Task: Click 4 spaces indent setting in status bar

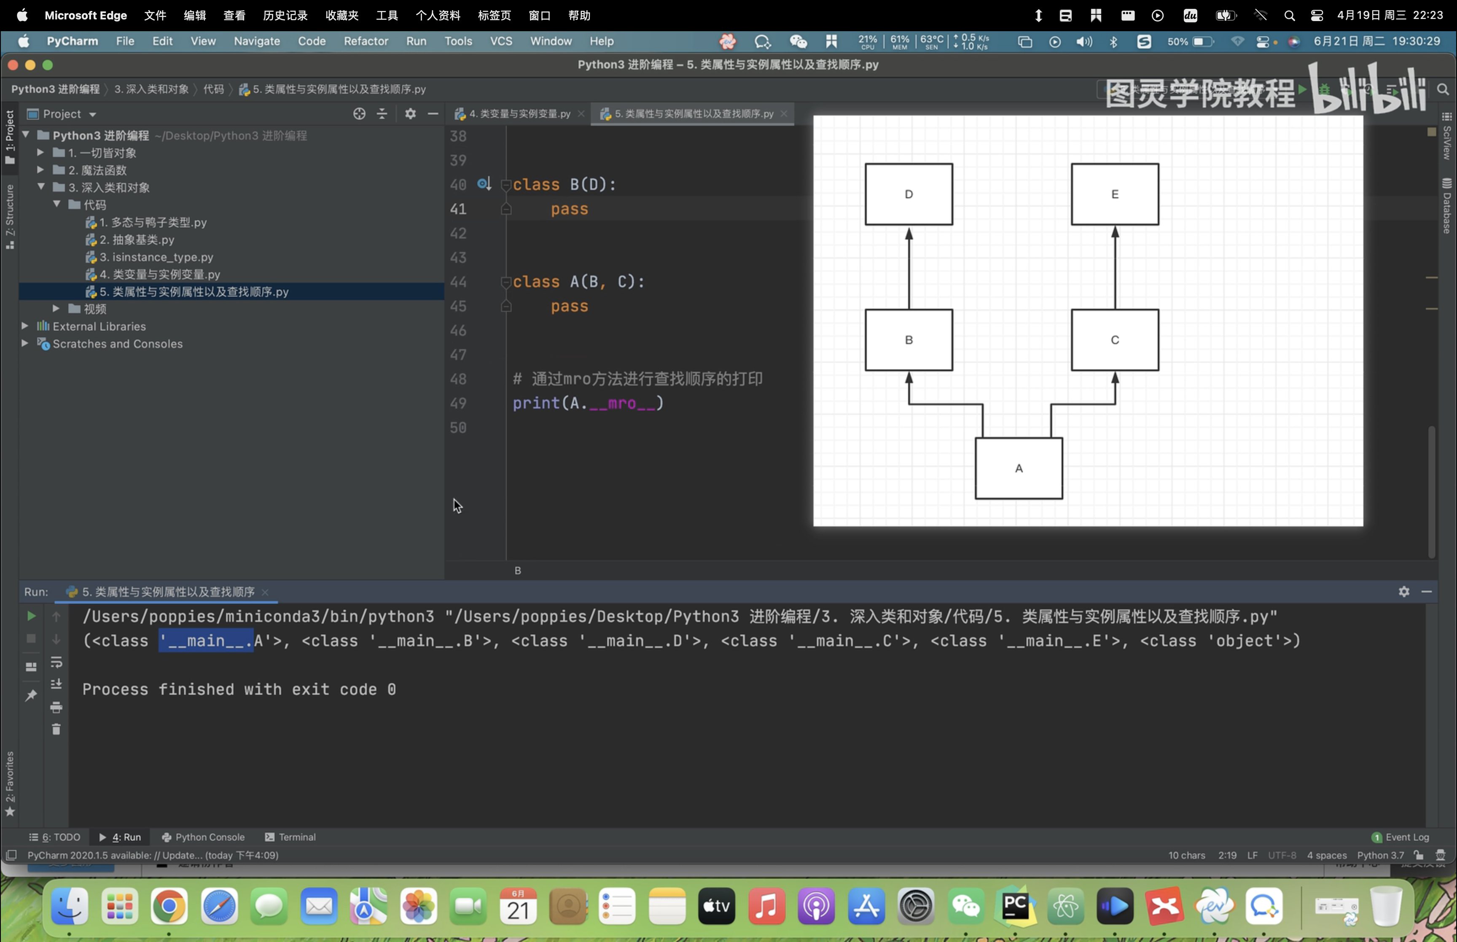Action: pyautogui.click(x=1327, y=855)
